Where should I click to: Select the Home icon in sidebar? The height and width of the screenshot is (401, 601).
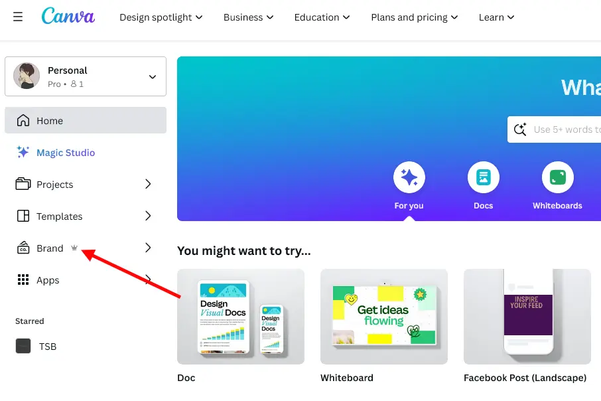click(x=22, y=120)
